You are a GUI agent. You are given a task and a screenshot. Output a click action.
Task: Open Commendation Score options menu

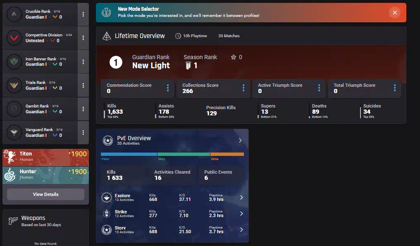(168, 88)
